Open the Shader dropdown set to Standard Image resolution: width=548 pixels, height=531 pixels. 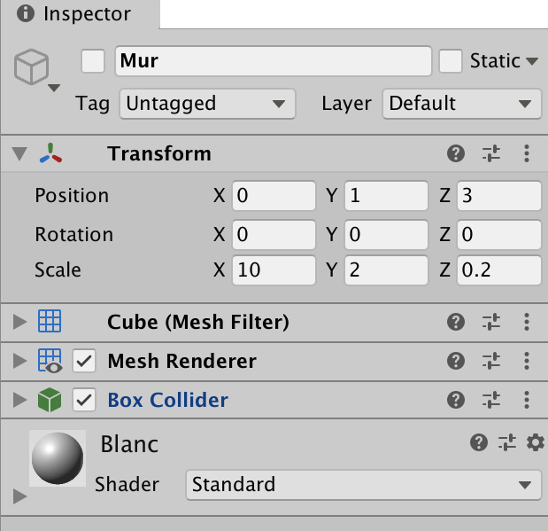pyautogui.click(x=363, y=484)
